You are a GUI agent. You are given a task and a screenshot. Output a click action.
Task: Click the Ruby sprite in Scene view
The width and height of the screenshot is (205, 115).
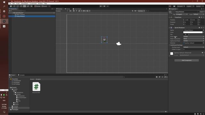tap(104, 40)
